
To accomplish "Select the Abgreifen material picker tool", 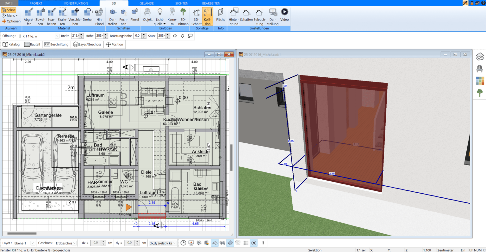I will (x=29, y=16).
